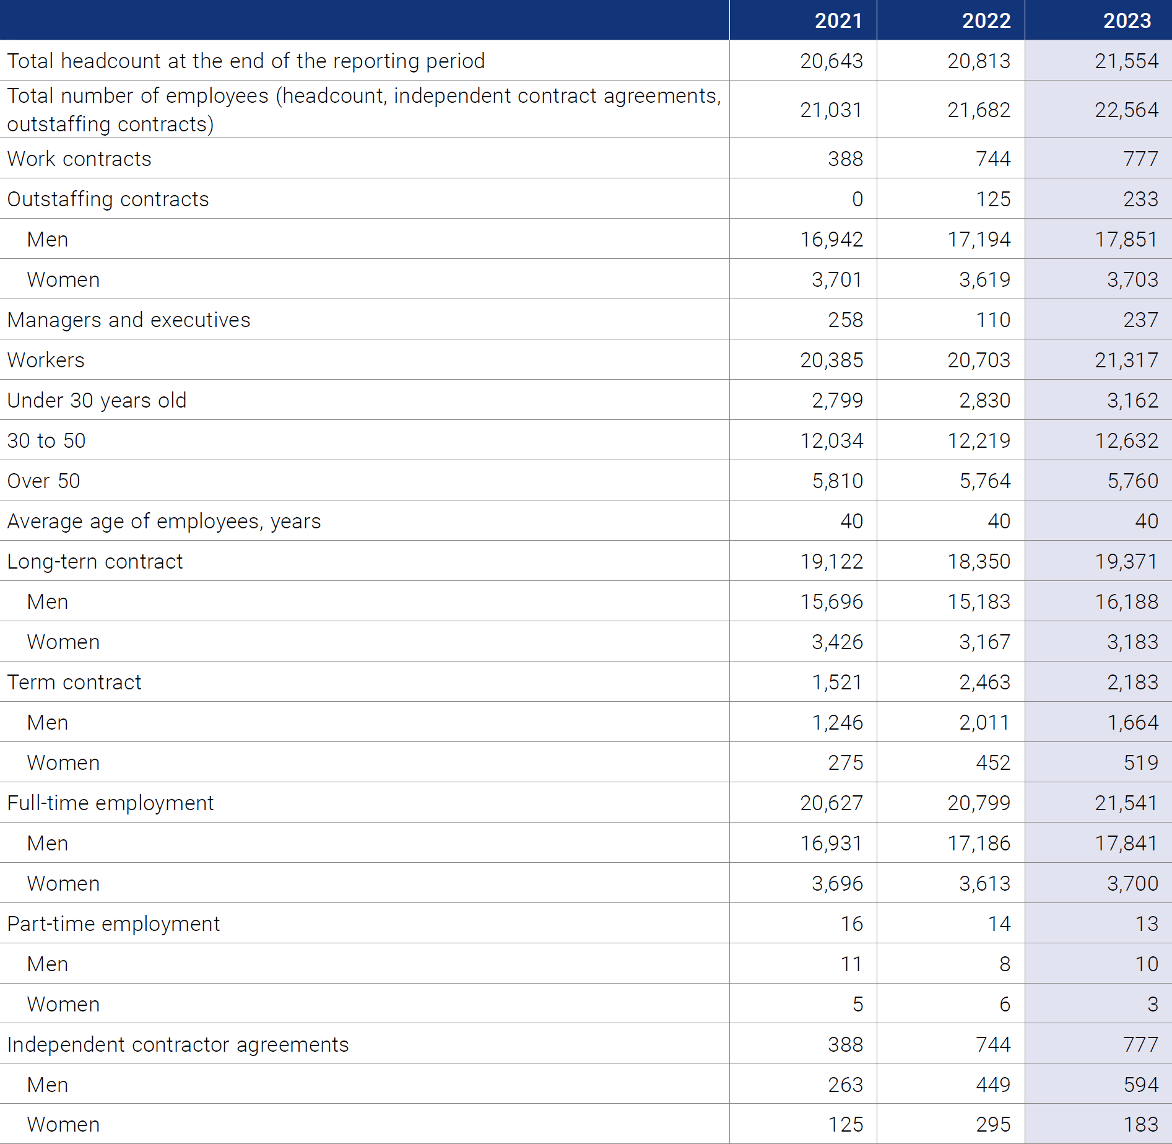Click total employees value 21,682

point(979,110)
